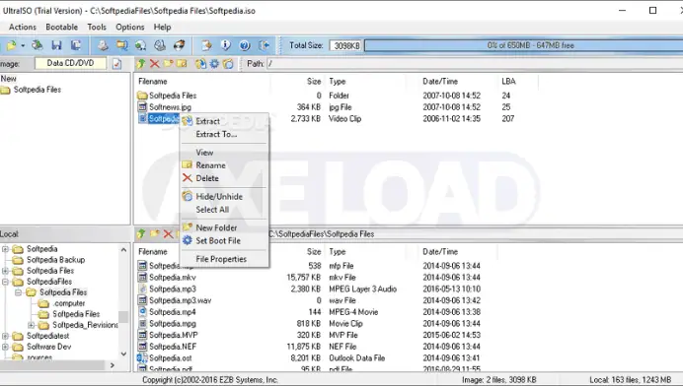Screen dimensions: 683x386
Task: Click the folder tree scroll up arrow
Action: 123,250
